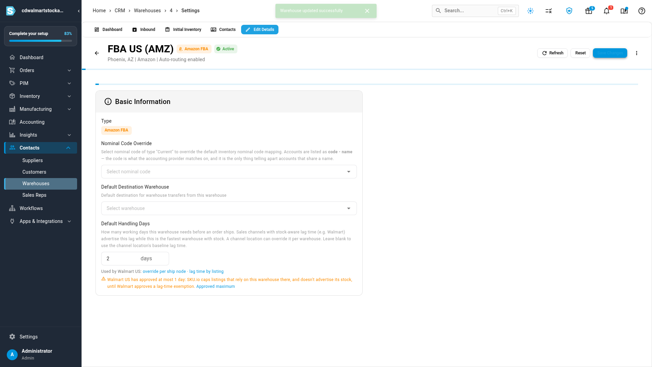Screen dimensions: 652x367
Task: Open Suppliers in the sidebar
Action: [x=41, y=160]
